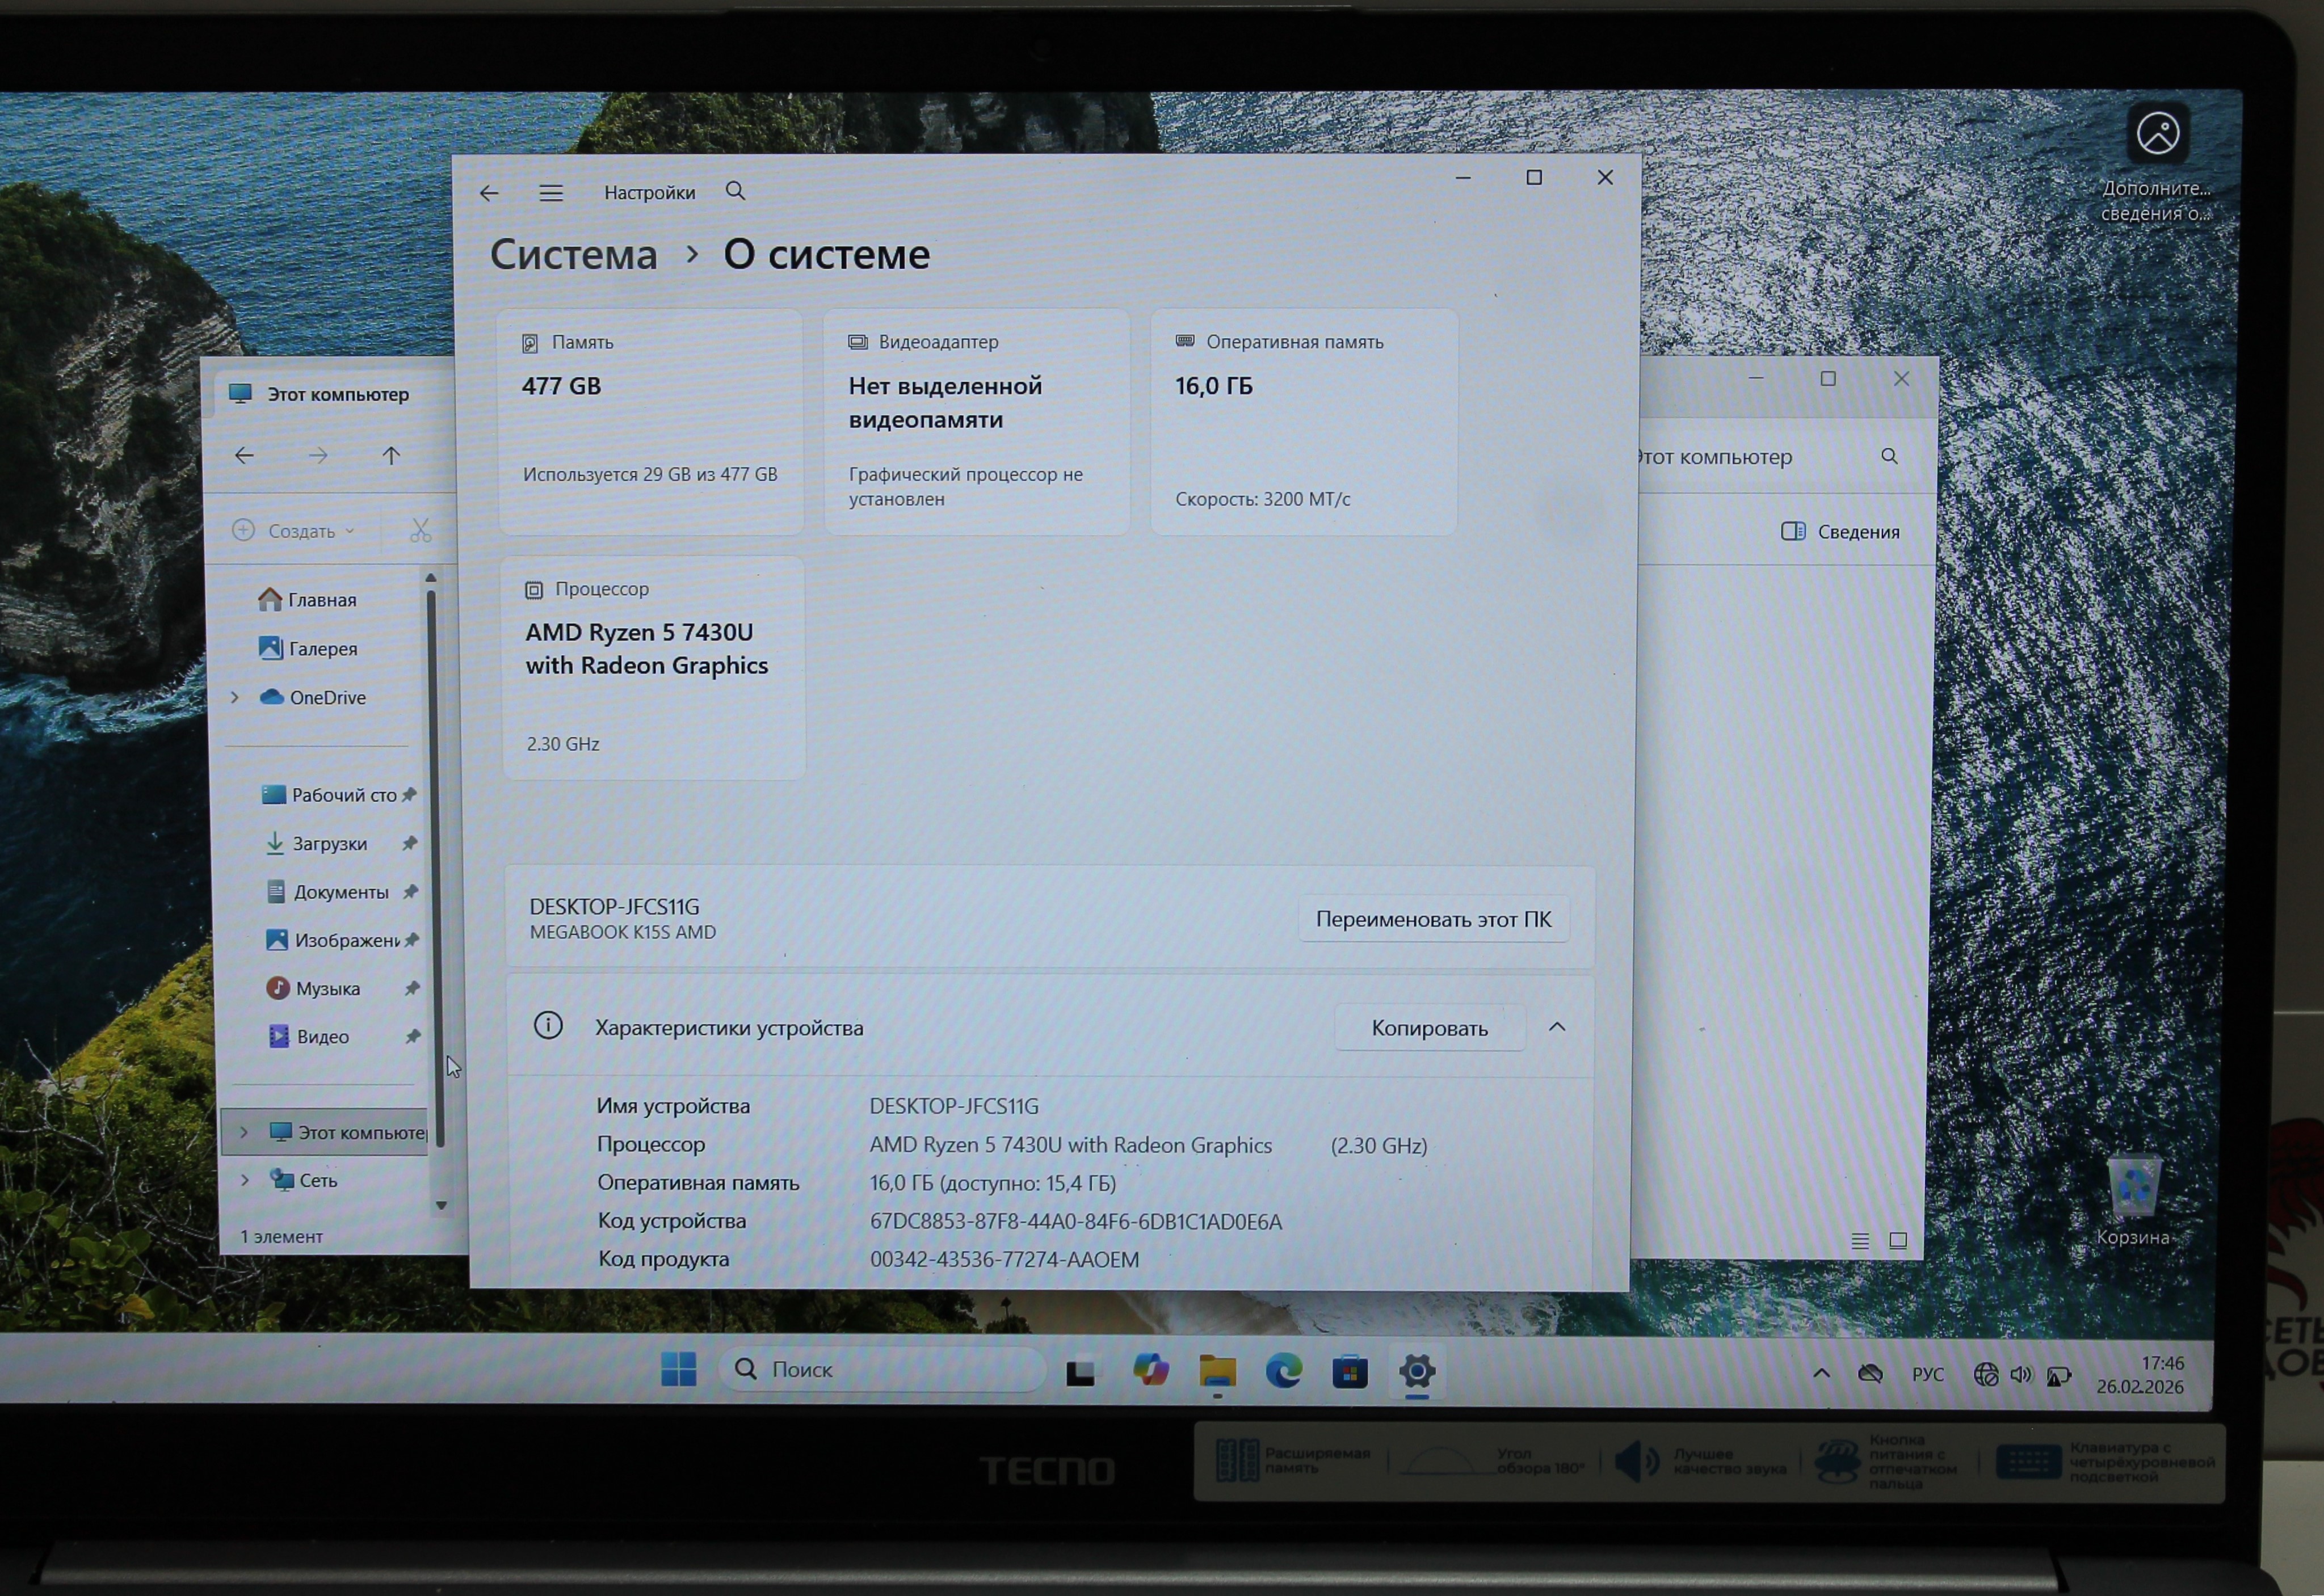The height and width of the screenshot is (1596, 2324).
Task: Toggle the Сведения details pane
Action: coord(1840,532)
